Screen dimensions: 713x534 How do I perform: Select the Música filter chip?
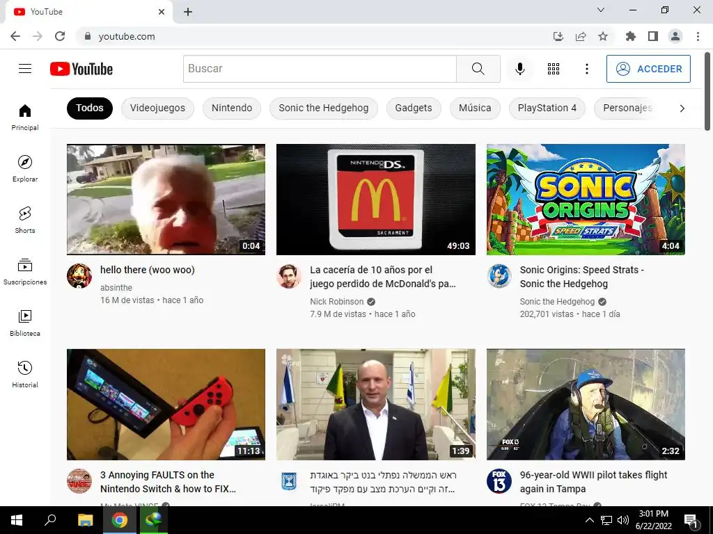[475, 108]
